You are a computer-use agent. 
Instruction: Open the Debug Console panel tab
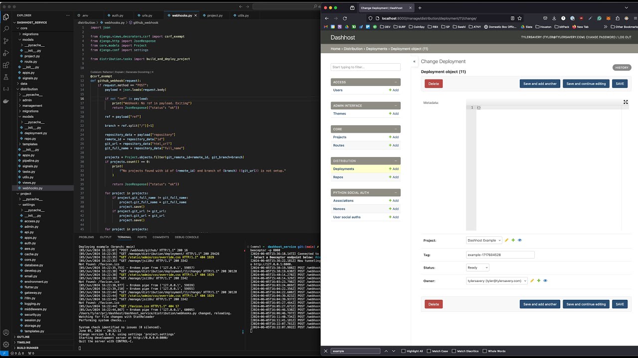(187, 237)
